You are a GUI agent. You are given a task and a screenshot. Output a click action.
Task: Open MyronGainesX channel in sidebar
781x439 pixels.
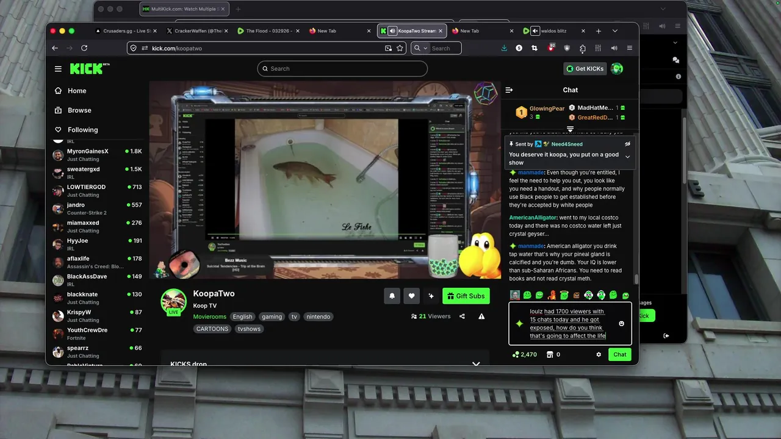point(98,155)
